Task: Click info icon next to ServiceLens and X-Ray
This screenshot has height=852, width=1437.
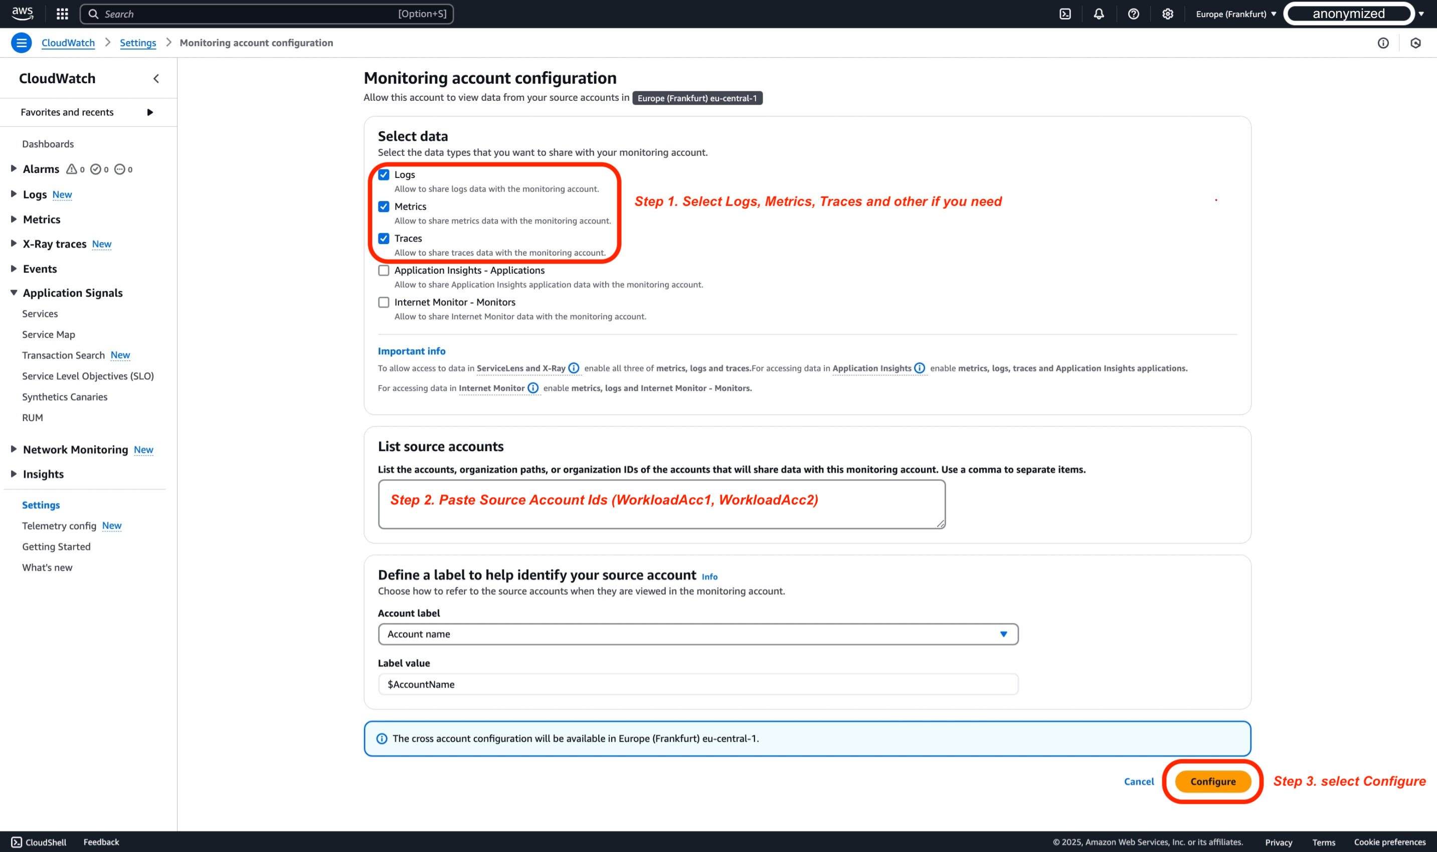Action: tap(574, 368)
